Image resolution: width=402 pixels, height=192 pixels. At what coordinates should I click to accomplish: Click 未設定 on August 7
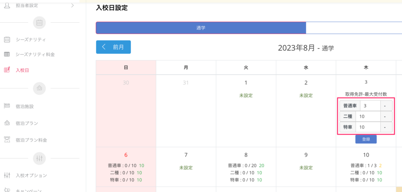(186, 167)
